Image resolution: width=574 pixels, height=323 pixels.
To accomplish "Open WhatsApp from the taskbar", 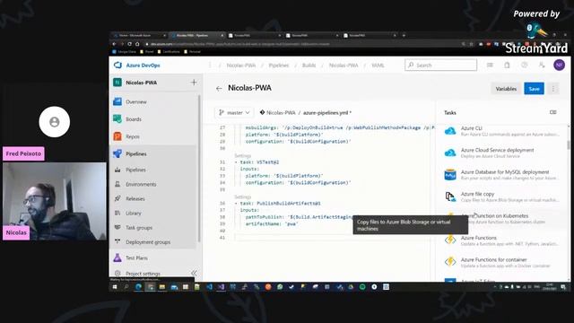I will pyautogui.click(x=280, y=287).
